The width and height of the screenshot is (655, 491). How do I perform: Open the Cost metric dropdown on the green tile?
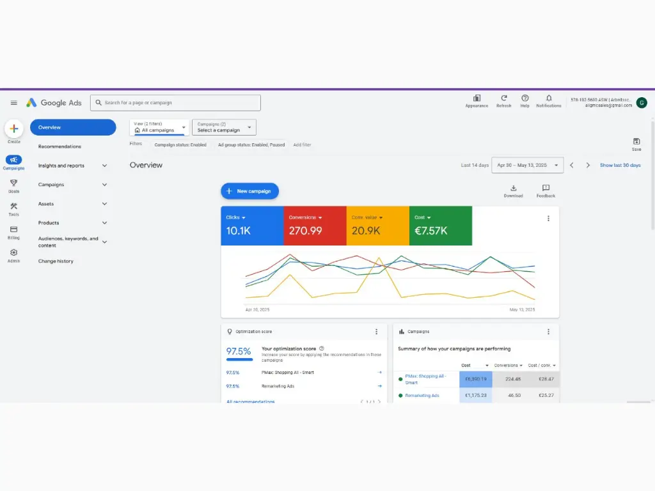[422, 217]
